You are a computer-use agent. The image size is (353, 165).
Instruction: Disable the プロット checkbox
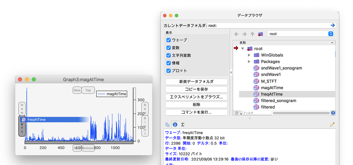169,71
